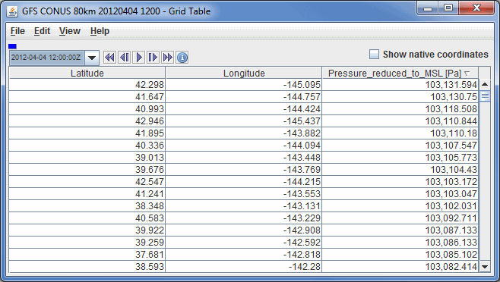Select longitude cell -142.28

[x=244, y=266]
